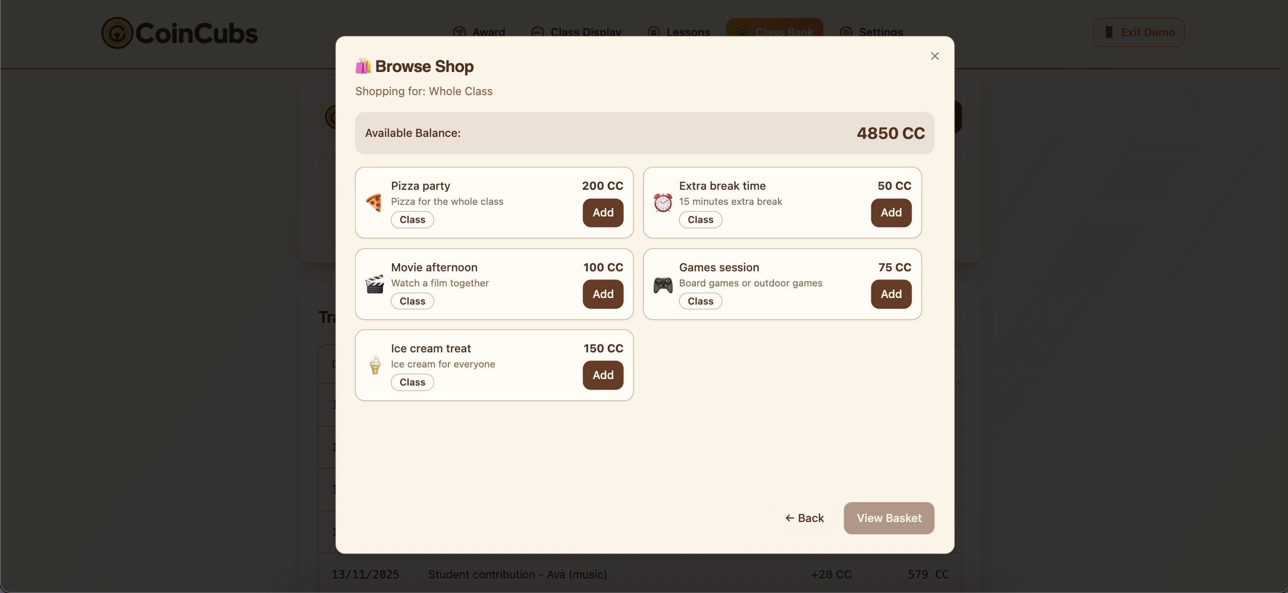Image resolution: width=1288 pixels, height=593 pixels.
Task: Click the pizza slice icon
Action: click(373, 203)
